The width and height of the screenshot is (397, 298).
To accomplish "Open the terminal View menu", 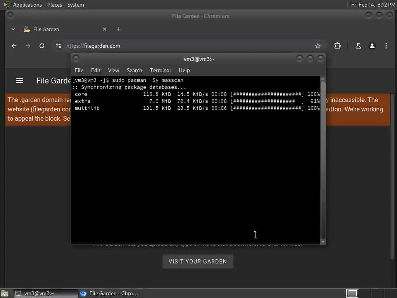I will 114,71.
